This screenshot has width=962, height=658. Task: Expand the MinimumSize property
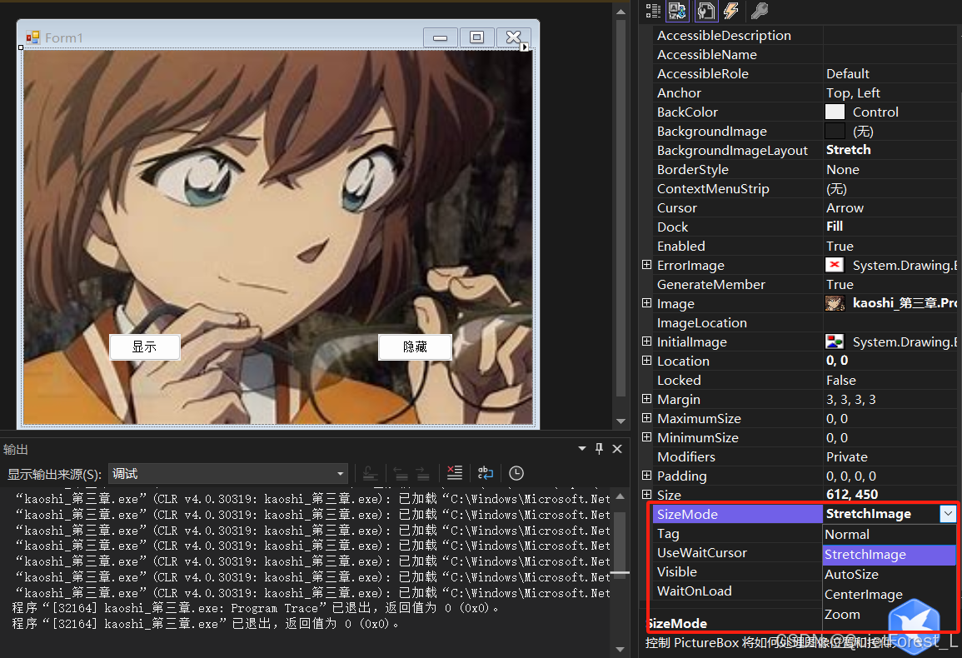[x=646, y=437]
